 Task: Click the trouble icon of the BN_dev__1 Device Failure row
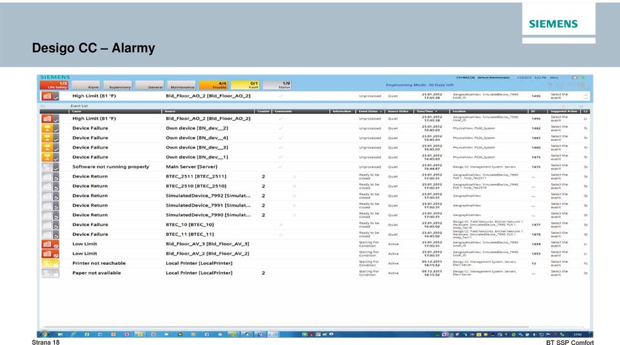[x=47, y=157]
